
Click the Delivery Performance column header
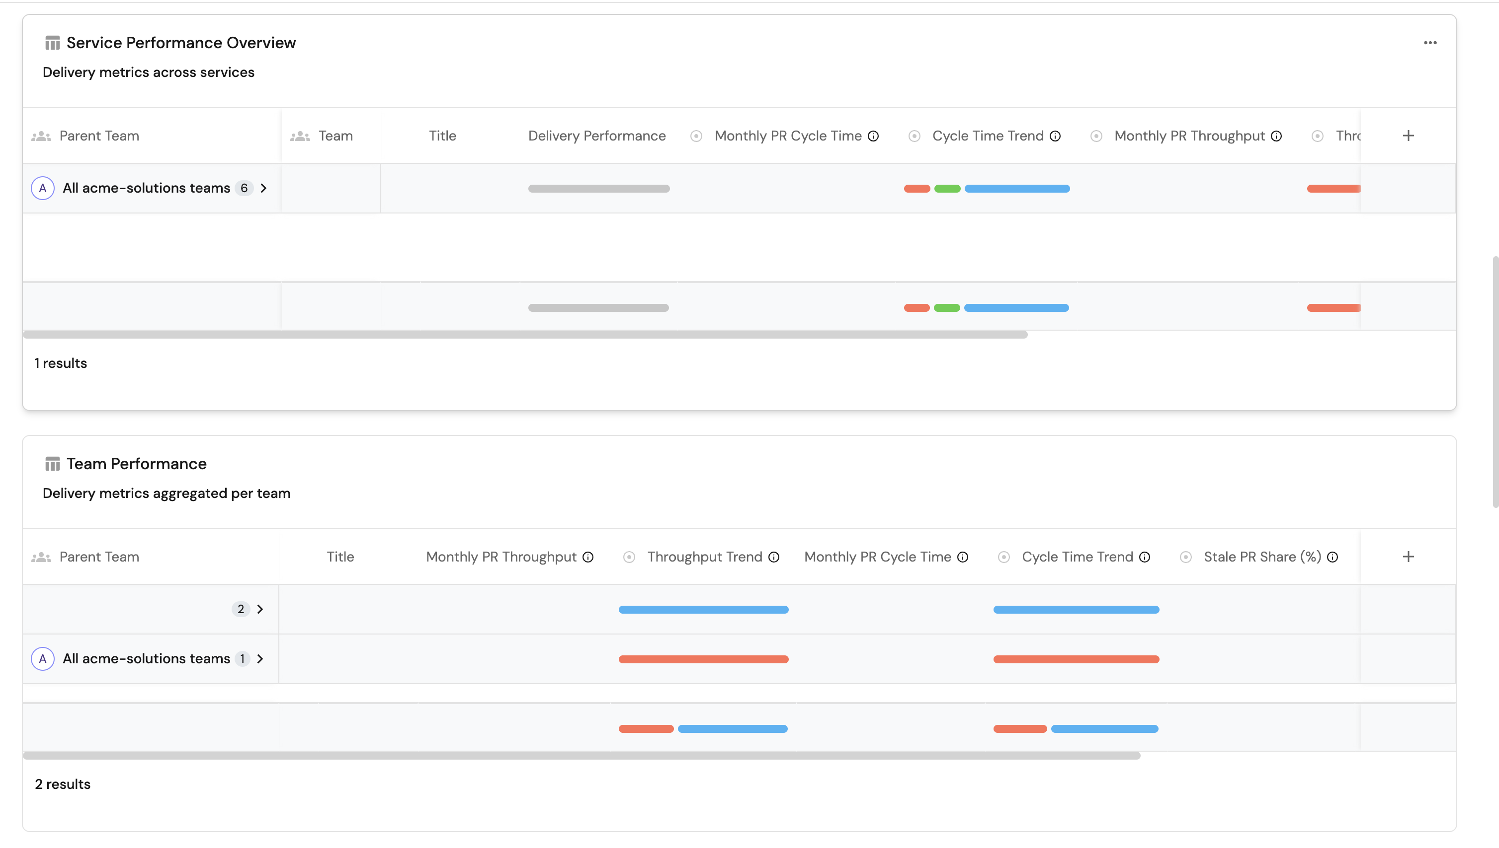(596, 136)
